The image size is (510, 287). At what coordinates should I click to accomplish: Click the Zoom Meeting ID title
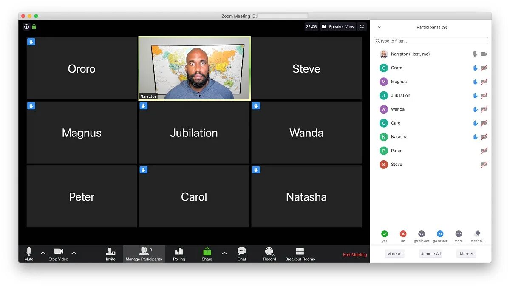click(x=239, y=16)
